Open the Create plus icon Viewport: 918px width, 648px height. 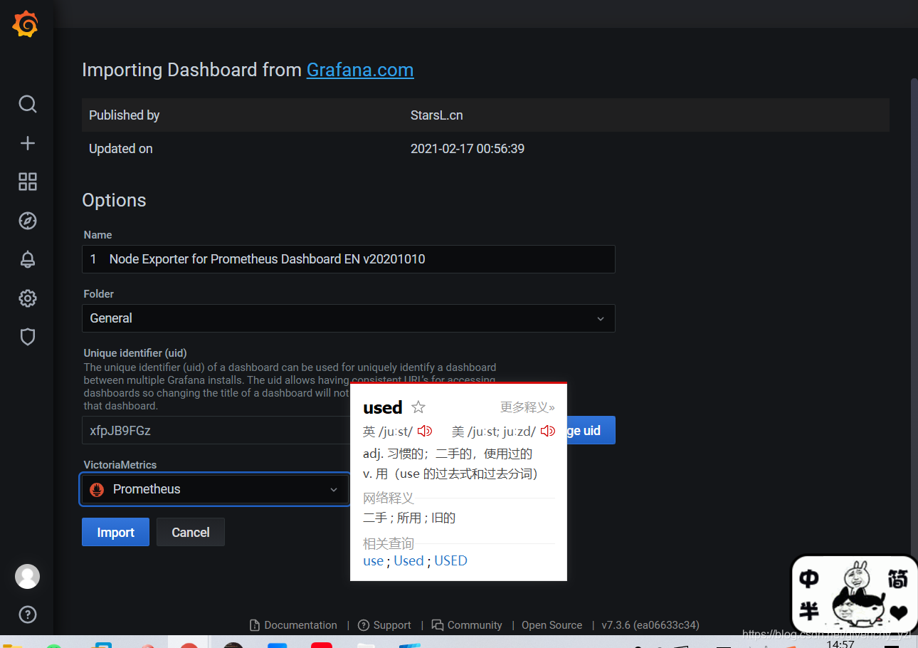(27, 143)
